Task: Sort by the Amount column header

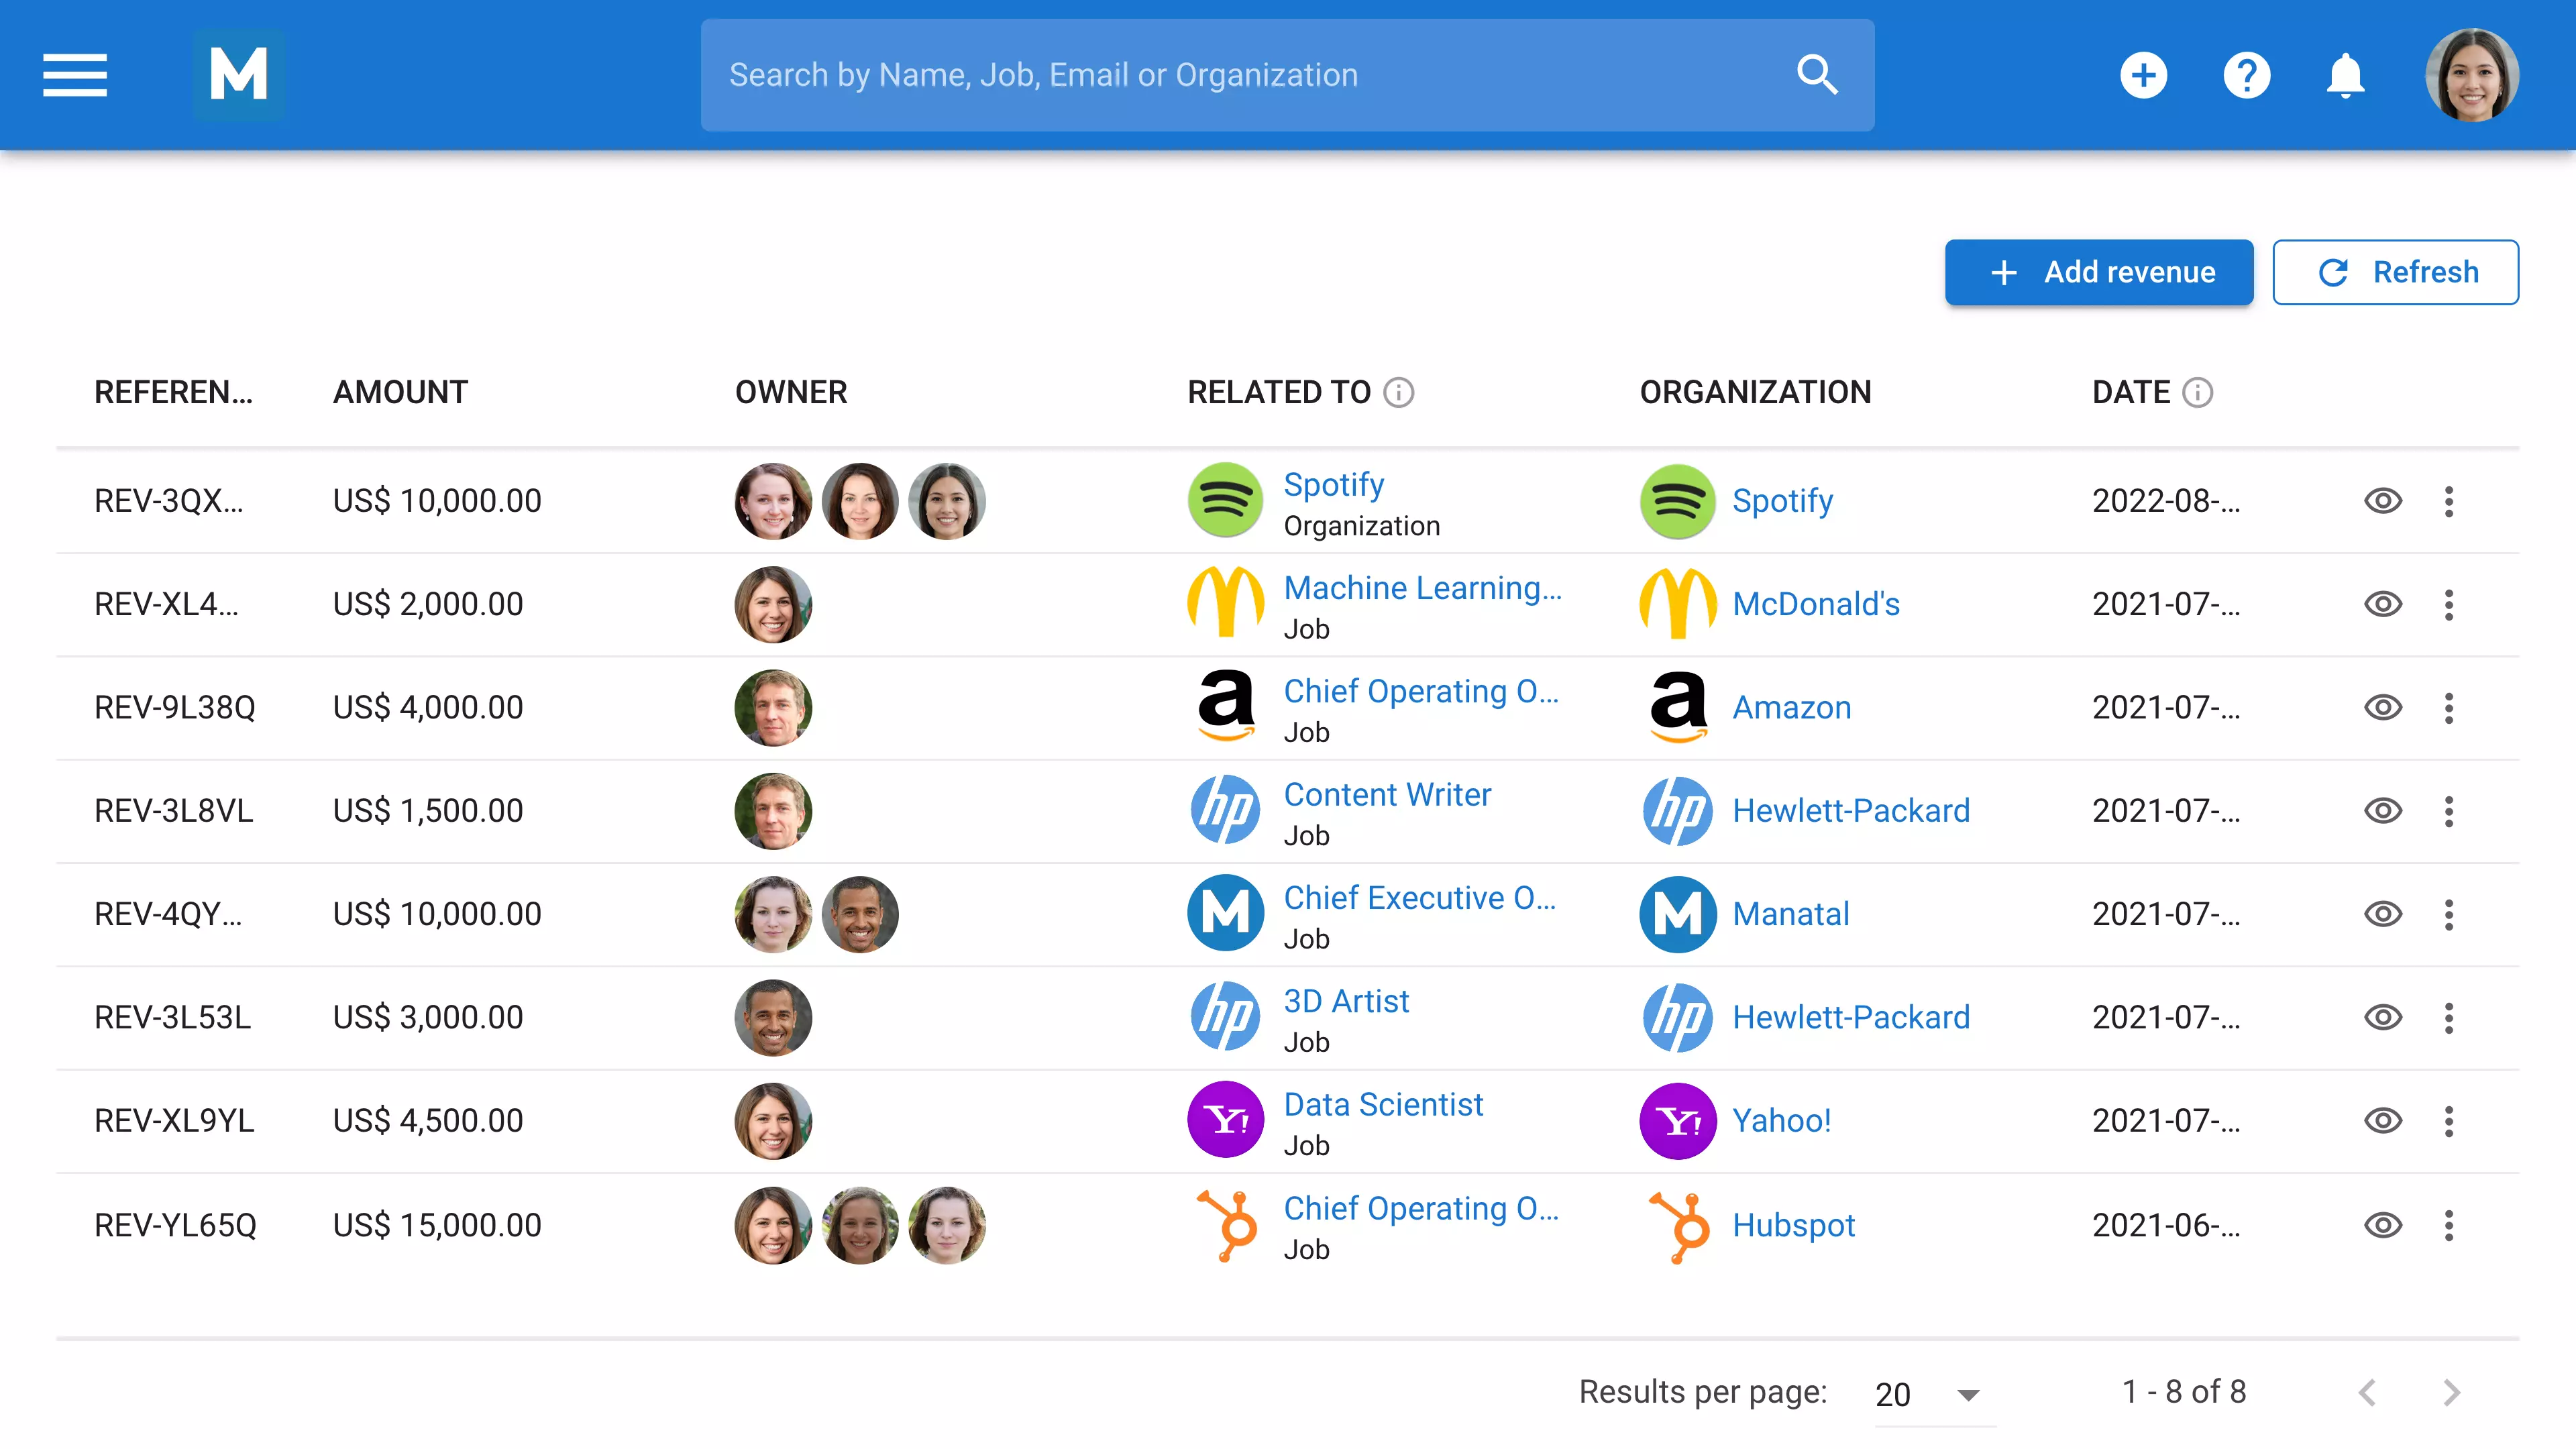Action: [x=400, y=392]
